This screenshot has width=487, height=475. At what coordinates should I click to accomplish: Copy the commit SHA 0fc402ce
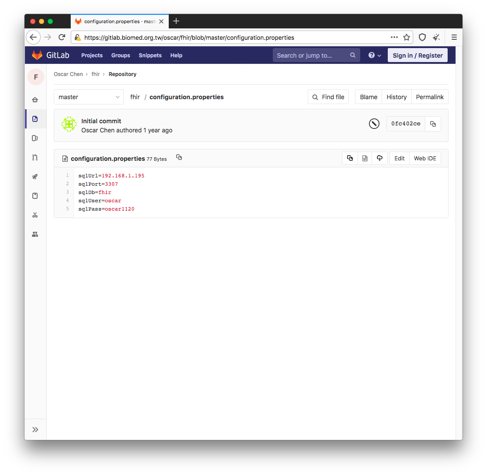coord(433,124)
